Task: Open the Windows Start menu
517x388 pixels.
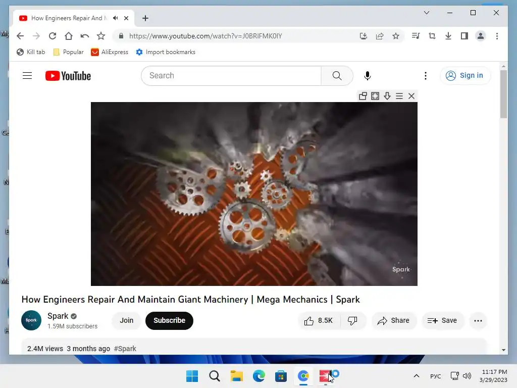Action: (192, 376)
